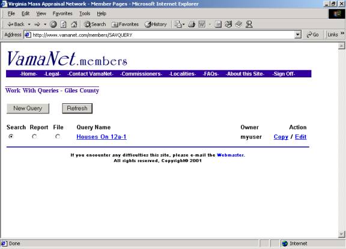
Task: Click inside the Address URL field
Action: (162, 35)
